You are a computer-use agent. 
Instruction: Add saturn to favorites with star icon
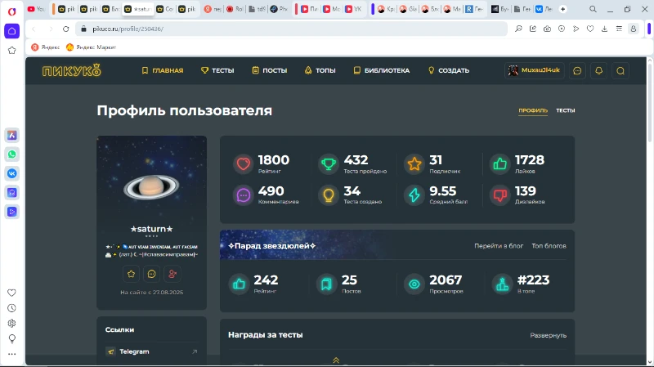[x=131, y=274]
